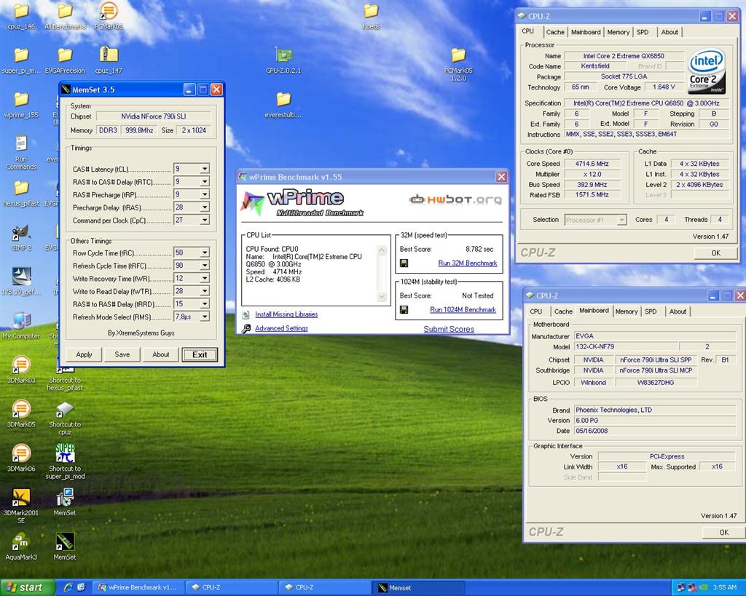
Task: Expand the Row Cycle Time (tRC) dropdown
Action: point(205,253)
